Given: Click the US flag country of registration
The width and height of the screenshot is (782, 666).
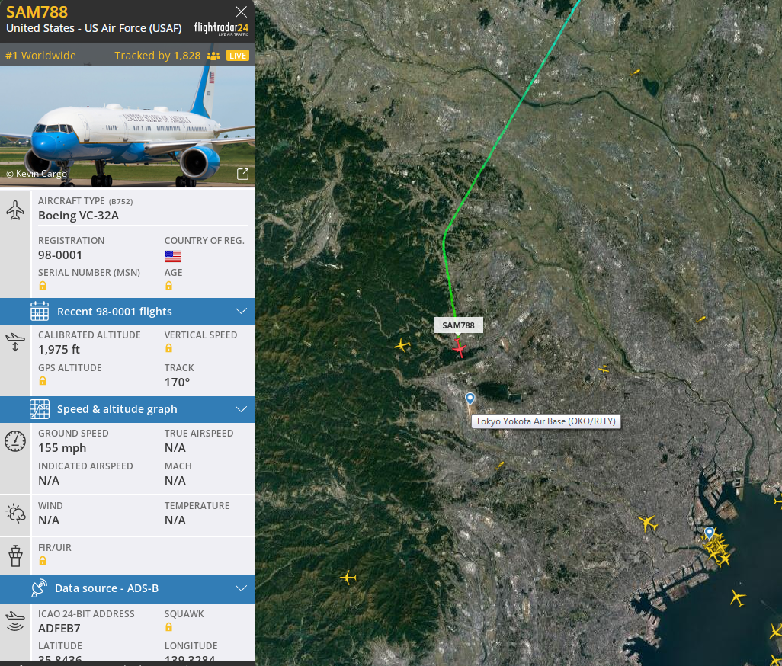Looking at the screenshot, I should pyautogui.click(x=172, y=256).
